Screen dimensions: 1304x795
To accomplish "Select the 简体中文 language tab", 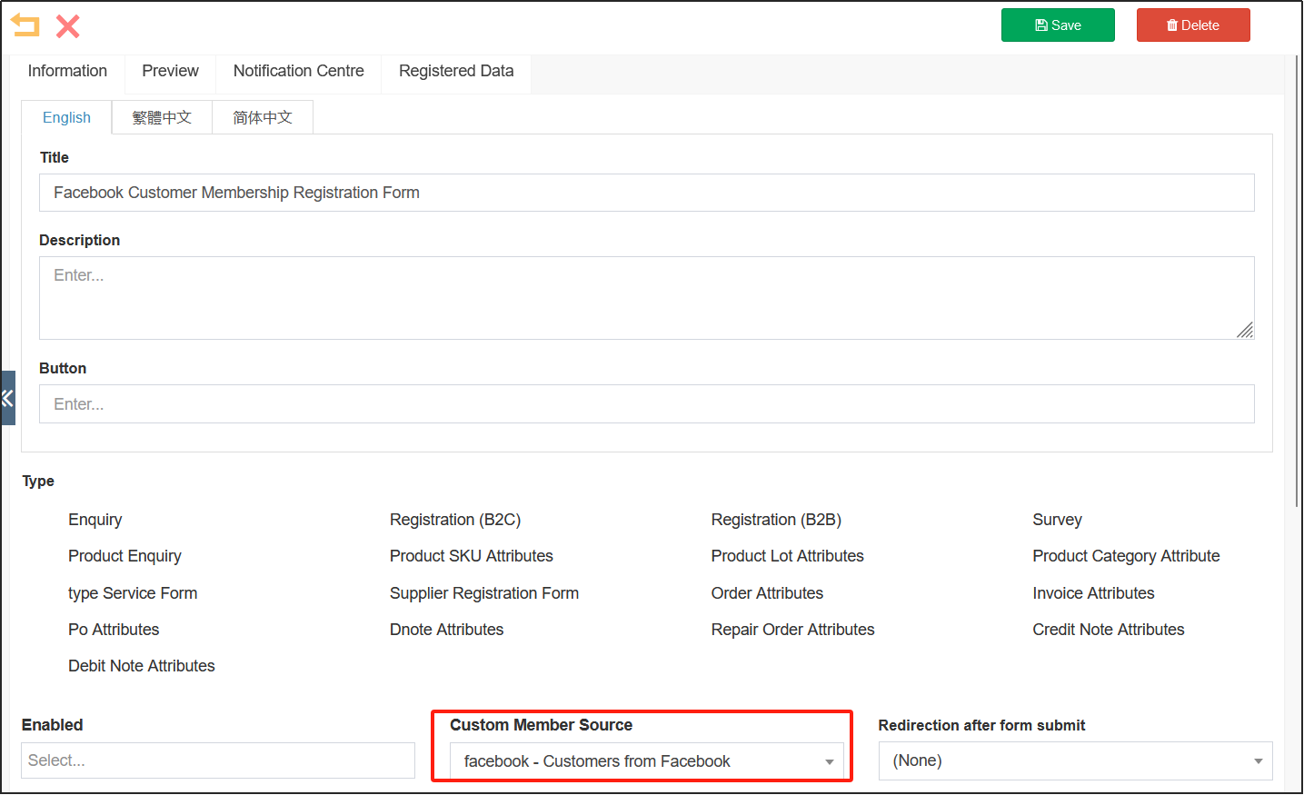I will 263,118.
